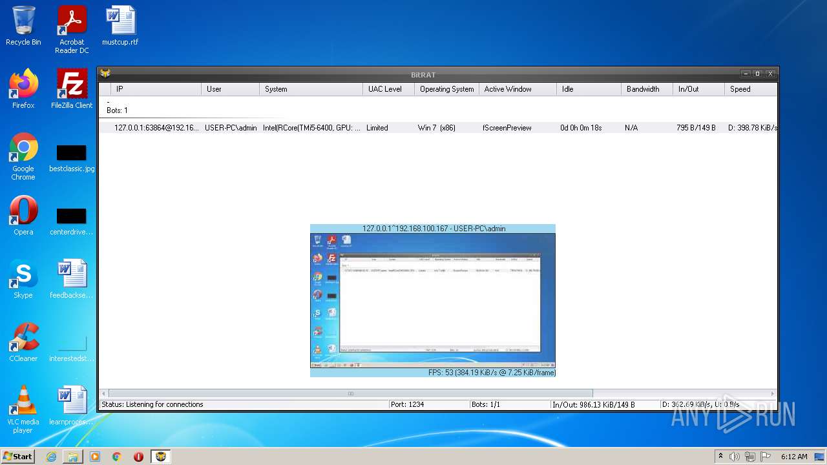827x465 pixels.
Task: Sort by Speed column header
Action: point(750,89)
